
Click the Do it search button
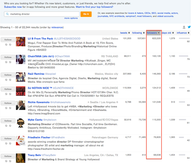86,14
